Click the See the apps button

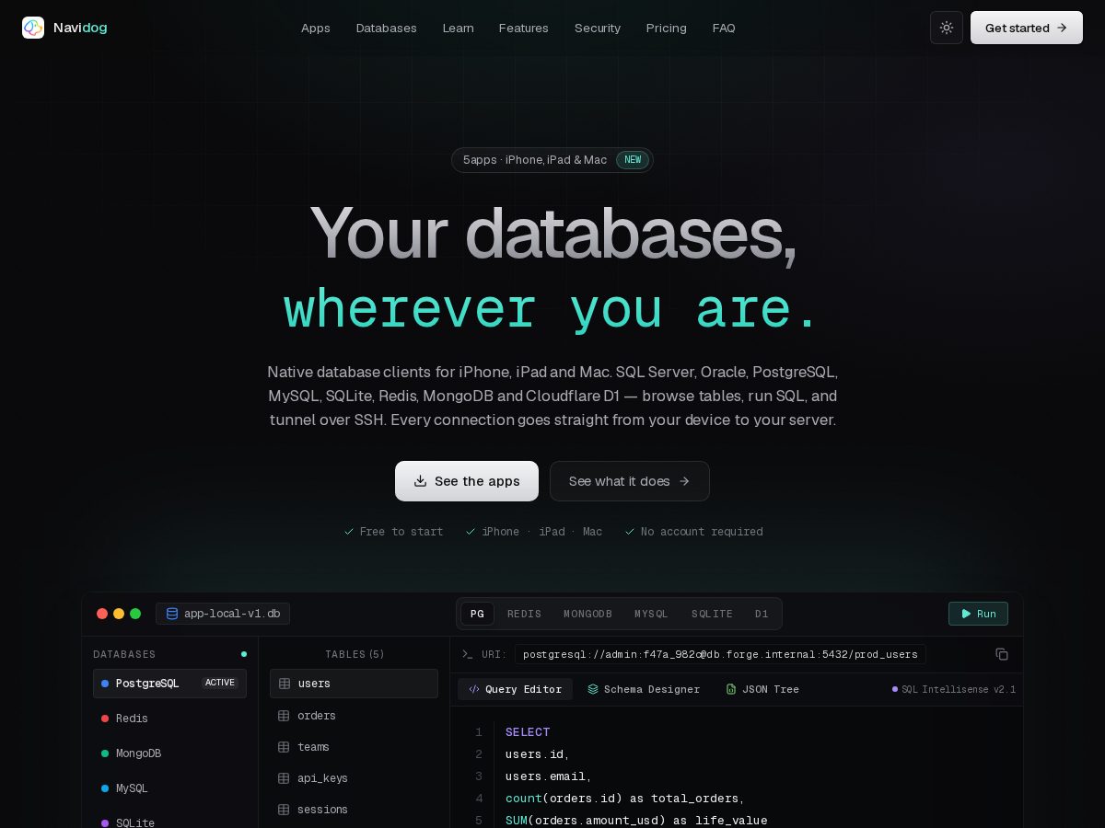[x=467, y=481]
